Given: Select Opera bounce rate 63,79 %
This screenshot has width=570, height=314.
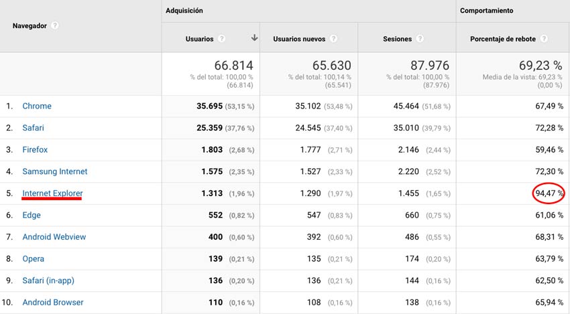Looking at the screenshot, I should pos(549,259).
